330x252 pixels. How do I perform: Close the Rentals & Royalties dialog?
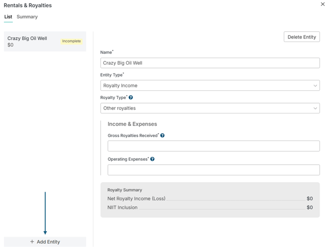(323, 4)
